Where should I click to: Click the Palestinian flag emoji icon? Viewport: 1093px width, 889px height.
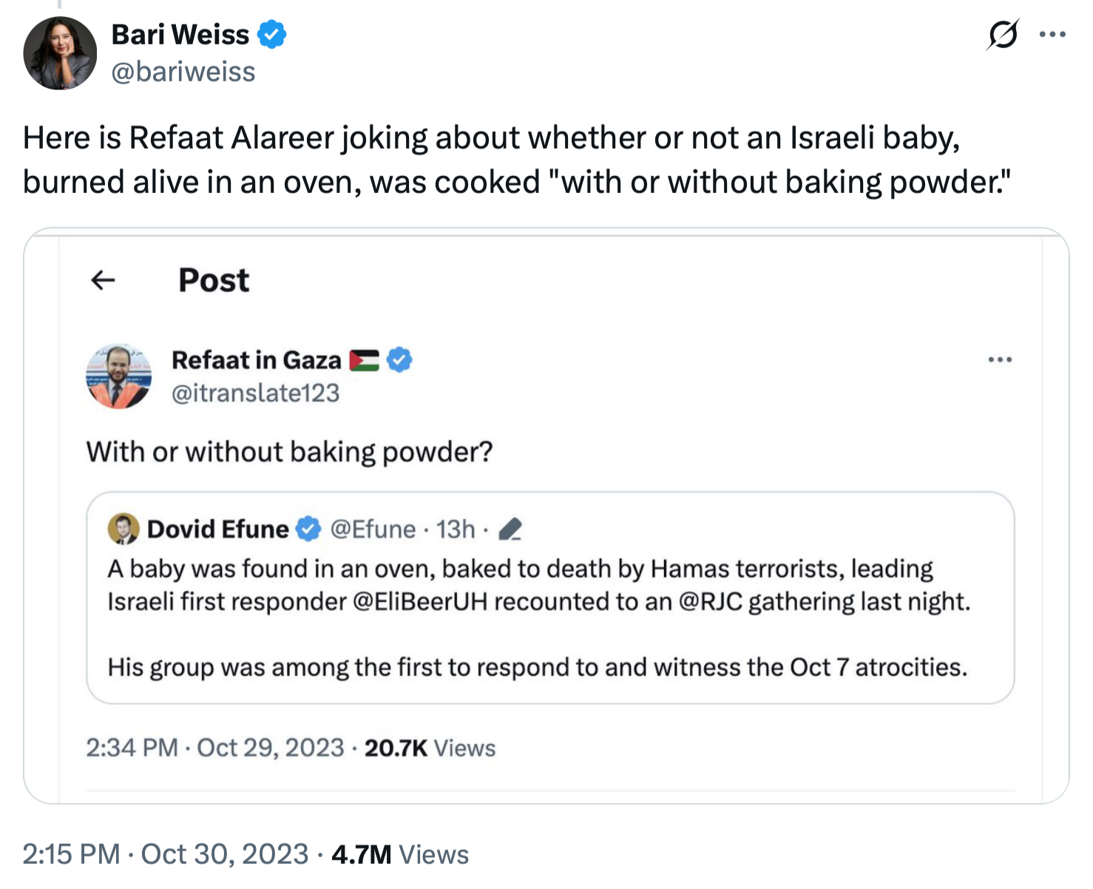tap(364, 360)
